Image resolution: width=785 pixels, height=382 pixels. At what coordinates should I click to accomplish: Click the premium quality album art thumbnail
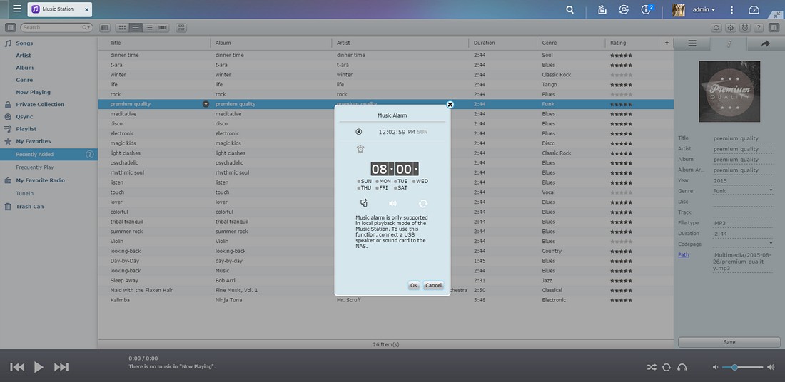click(729, 91)
